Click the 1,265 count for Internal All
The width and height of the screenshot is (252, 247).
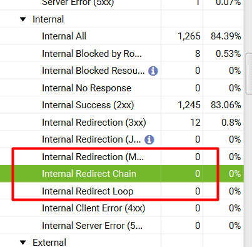[189, 36]
